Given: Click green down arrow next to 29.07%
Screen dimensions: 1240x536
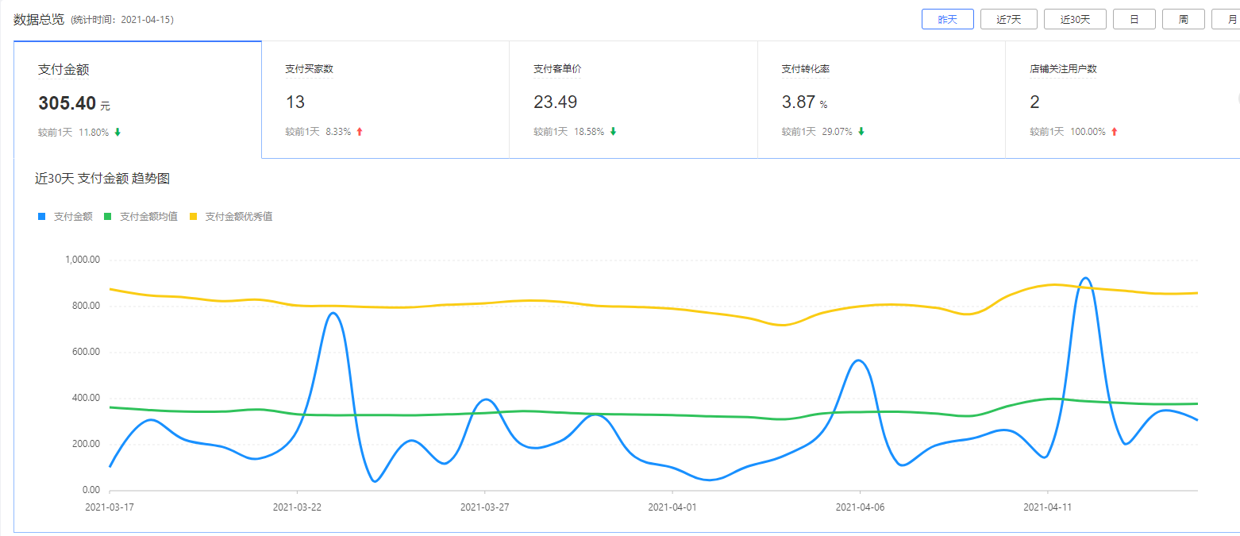Looking at the screenshot, I should tap(861, 132).
